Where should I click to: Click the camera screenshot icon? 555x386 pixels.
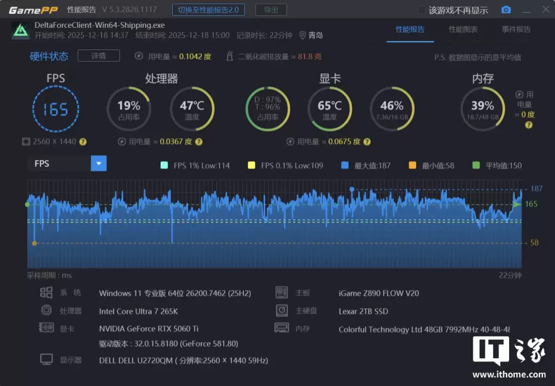coord(506,10)
